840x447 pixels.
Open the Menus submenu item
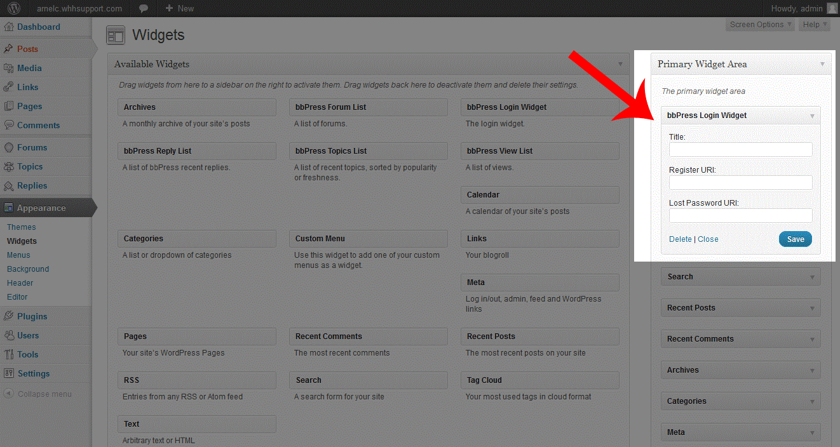tap(18, 255)
